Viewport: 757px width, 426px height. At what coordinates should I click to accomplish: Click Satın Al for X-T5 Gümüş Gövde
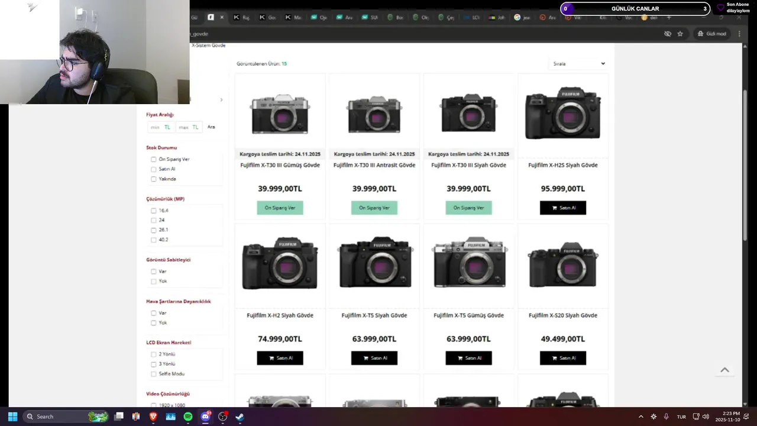click(x=468, y=358)
